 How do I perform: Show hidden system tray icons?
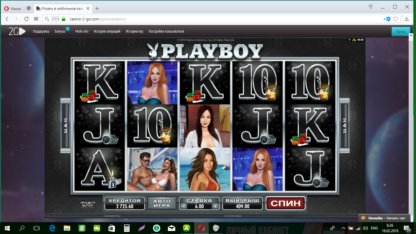coord(343,228)
